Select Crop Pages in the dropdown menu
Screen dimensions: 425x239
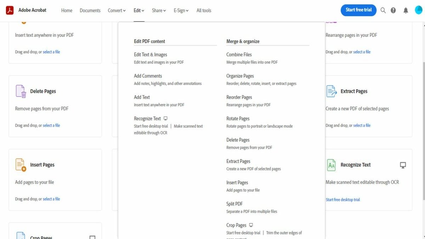tap(236, 225)
